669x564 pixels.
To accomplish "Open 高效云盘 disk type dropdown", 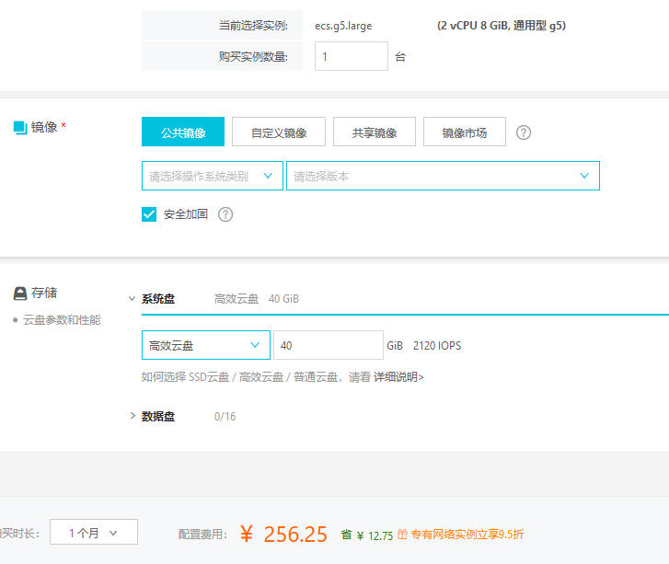I will (x=206, y=345).
